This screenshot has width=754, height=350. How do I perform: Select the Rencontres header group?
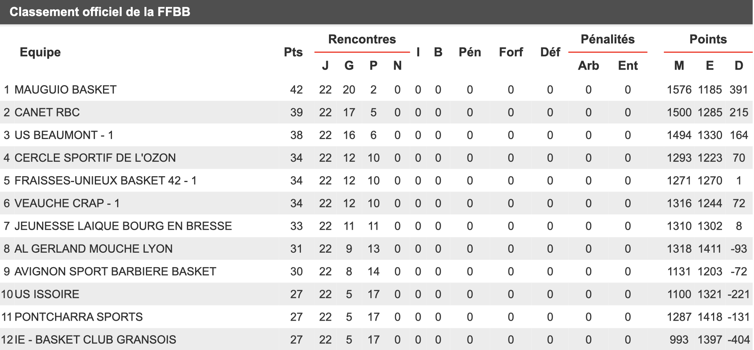pyautogui.click(x=362, y=39)
